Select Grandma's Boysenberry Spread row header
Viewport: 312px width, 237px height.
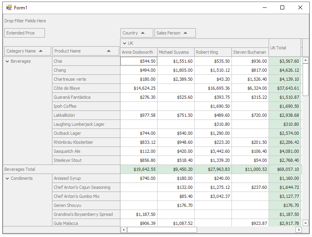click(x=86, y=214)
